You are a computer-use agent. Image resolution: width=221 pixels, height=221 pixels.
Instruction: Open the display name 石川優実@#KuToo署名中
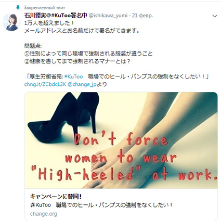click(x=56, y=16)
